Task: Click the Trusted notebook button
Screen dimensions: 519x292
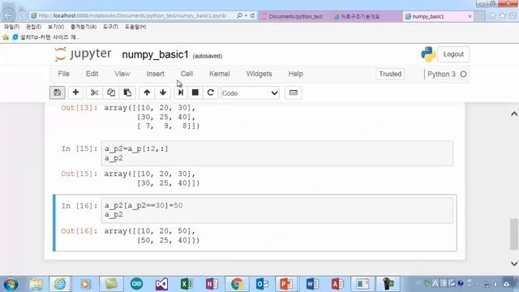Action: coord(390,74)
